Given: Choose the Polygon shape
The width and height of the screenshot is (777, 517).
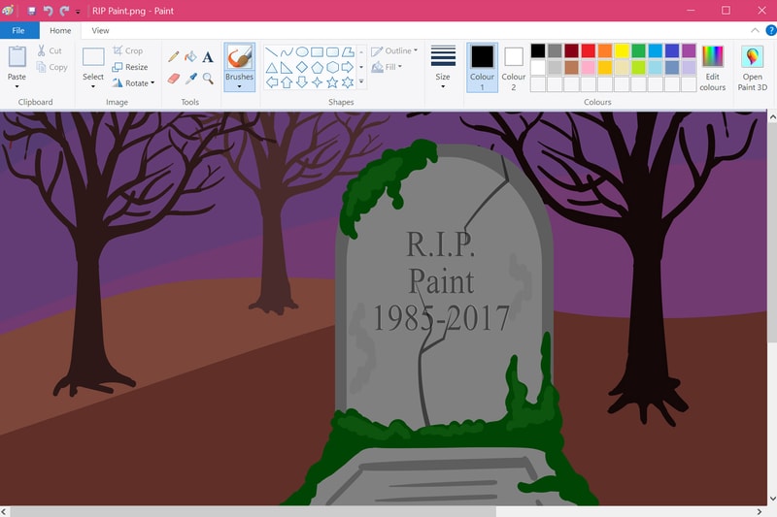Looking at the screenshot, I should [x=348, y=52].
